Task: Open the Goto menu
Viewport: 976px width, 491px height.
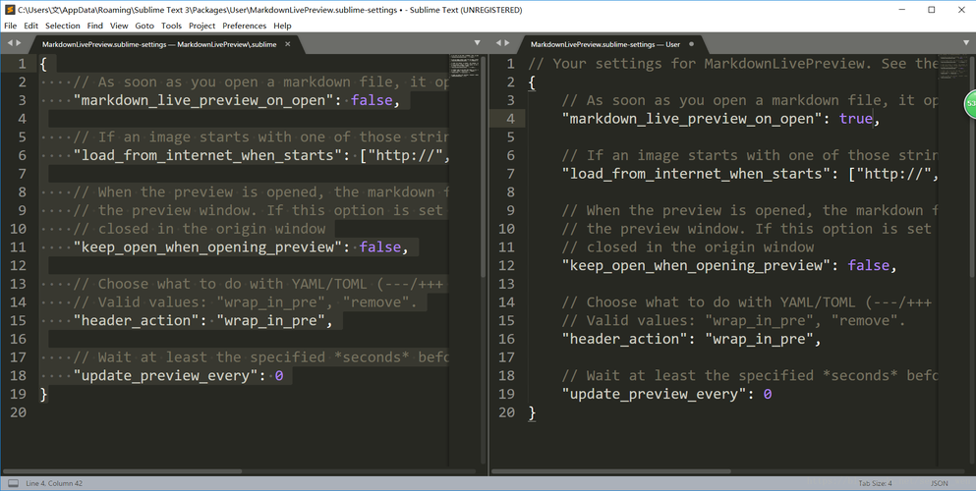Action: tap(144, 26)
